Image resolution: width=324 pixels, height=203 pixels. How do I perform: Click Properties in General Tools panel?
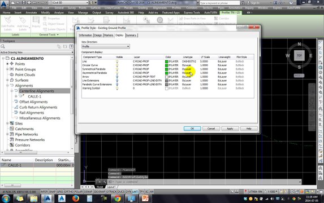point(51,19)
